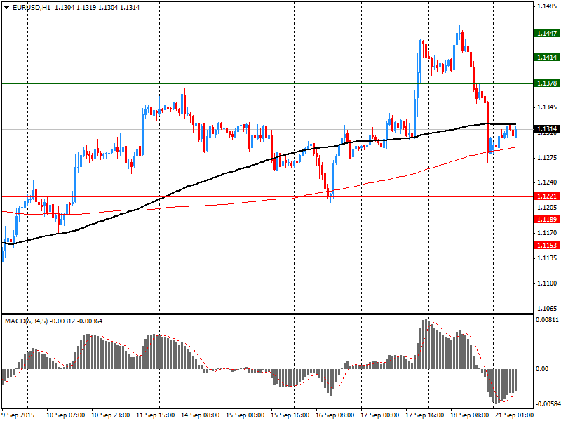Select the 1.1414 green level label

pyautogui.click(x=547, y=58)
